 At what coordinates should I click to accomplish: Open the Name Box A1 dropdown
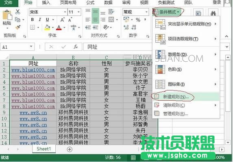(31, 47)
